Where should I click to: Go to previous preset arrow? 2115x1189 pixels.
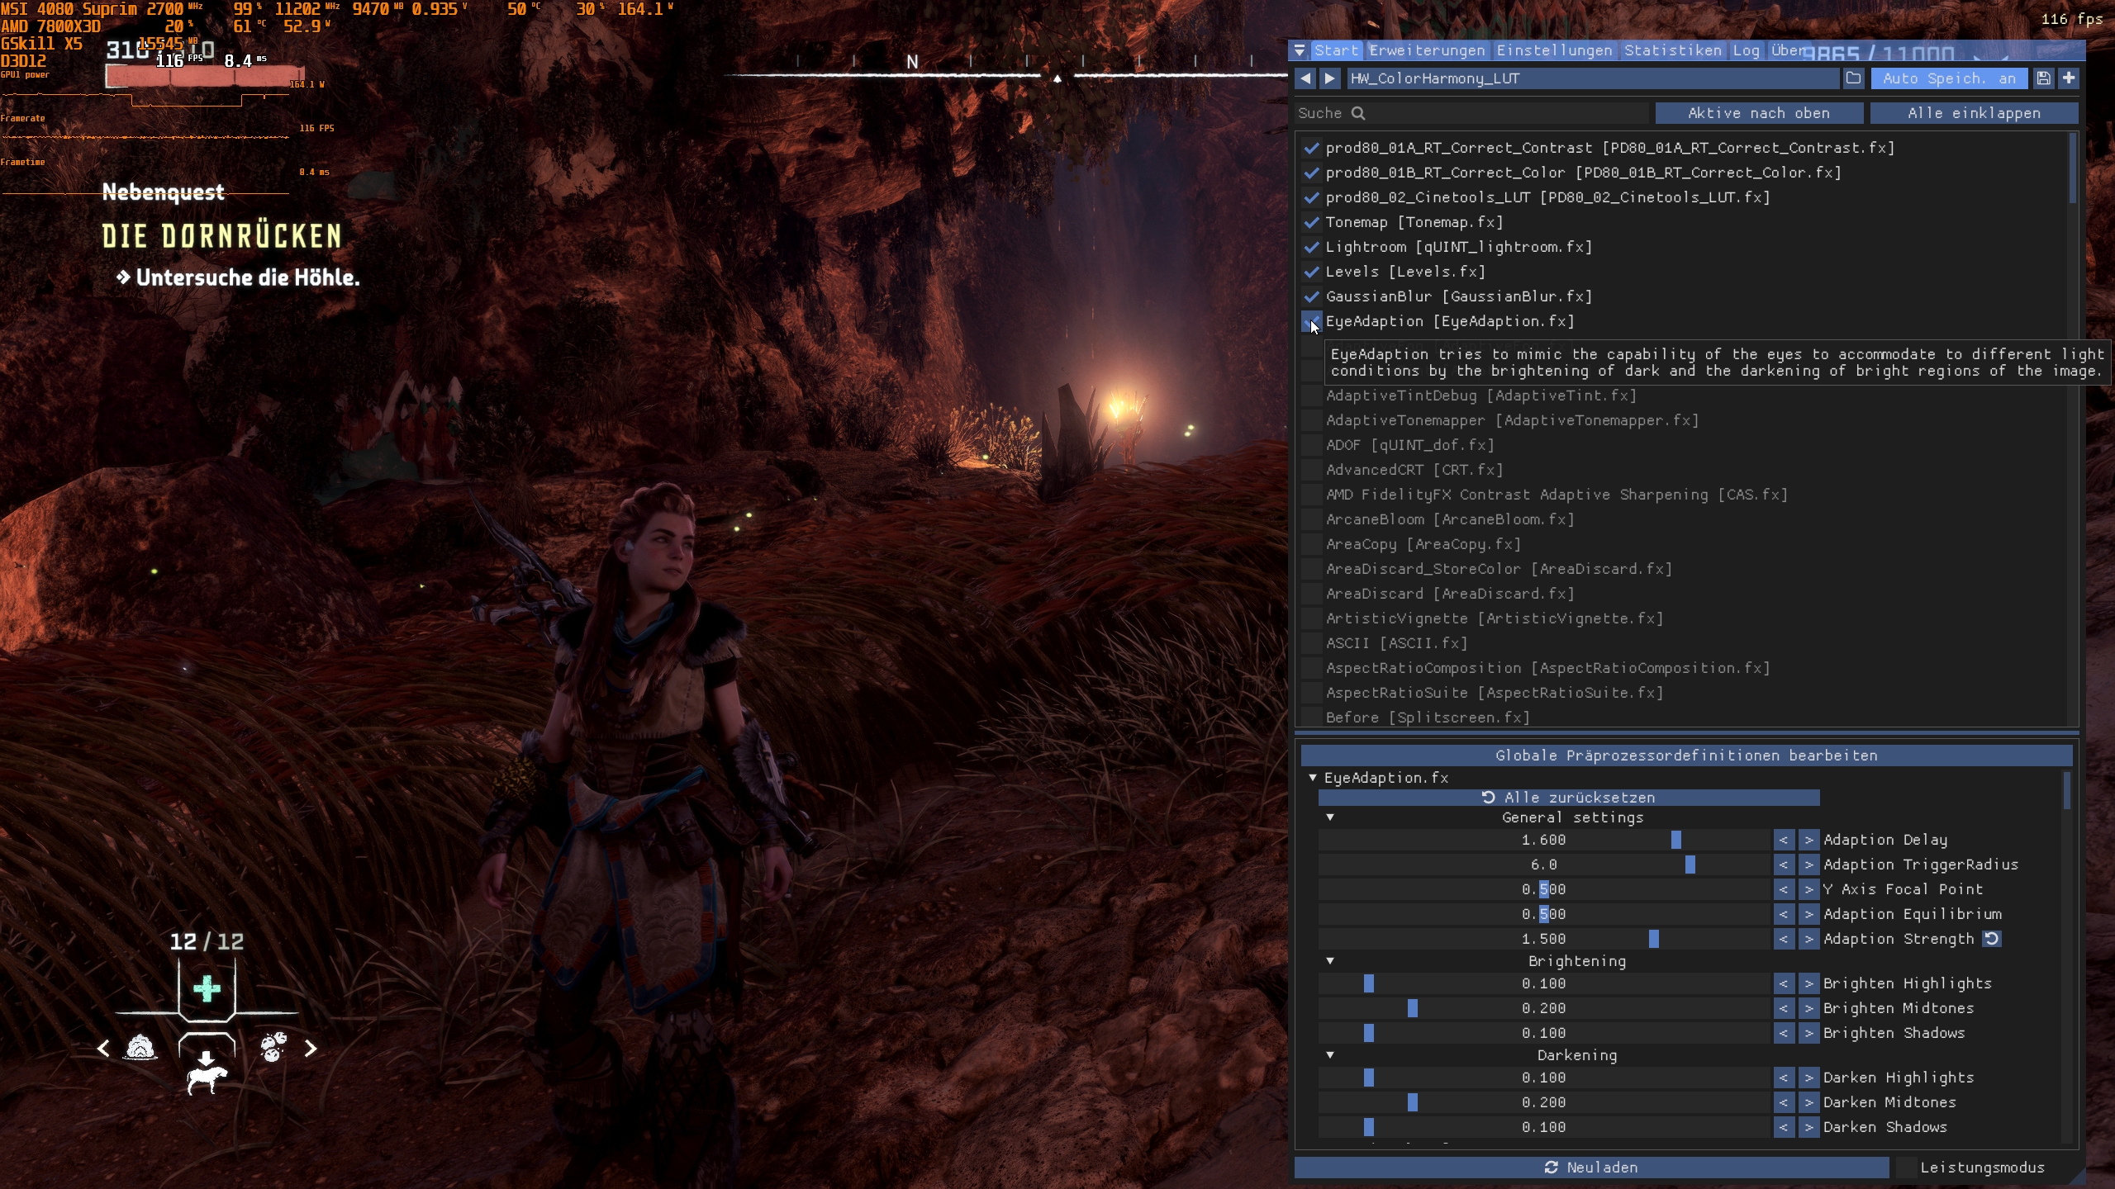tap(1305, 78)
